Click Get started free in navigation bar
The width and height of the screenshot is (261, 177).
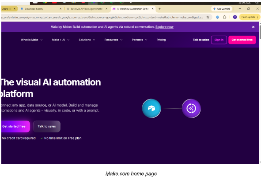(242, 40)
